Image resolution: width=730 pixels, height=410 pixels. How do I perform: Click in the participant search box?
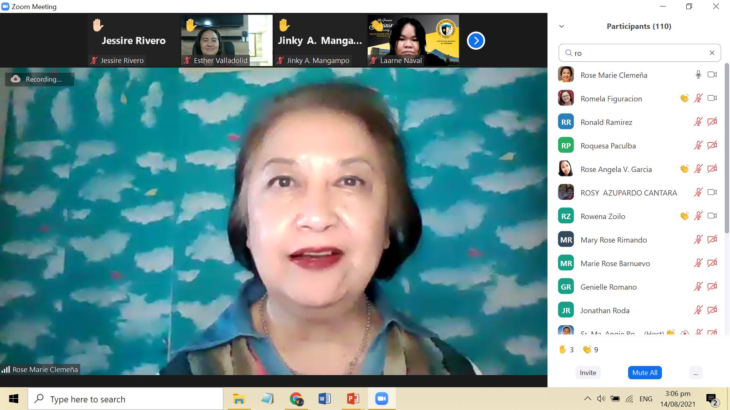point(639,53)
